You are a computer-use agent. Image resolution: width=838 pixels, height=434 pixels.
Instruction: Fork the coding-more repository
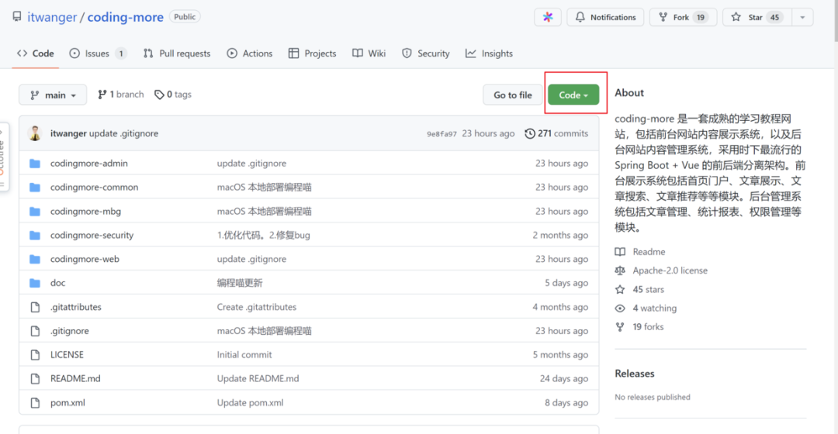pos(683,17)
